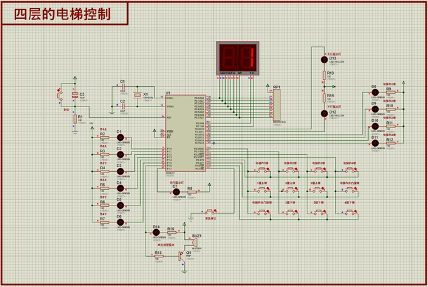Screen dimensions: 428x287
Task: Toggle the reset push button beside C3
Action: pyautogui.click(x=59, y=96)
